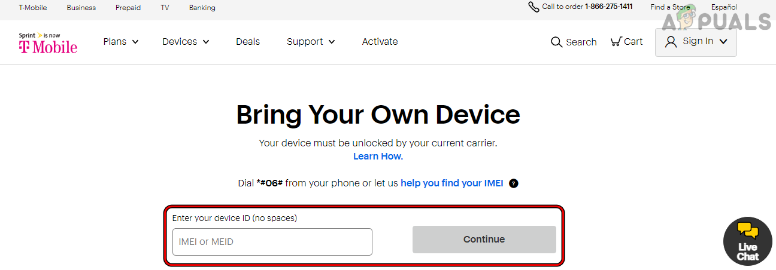
Task: Click the IMEI help question mark icon
Action: pos(513,183)
